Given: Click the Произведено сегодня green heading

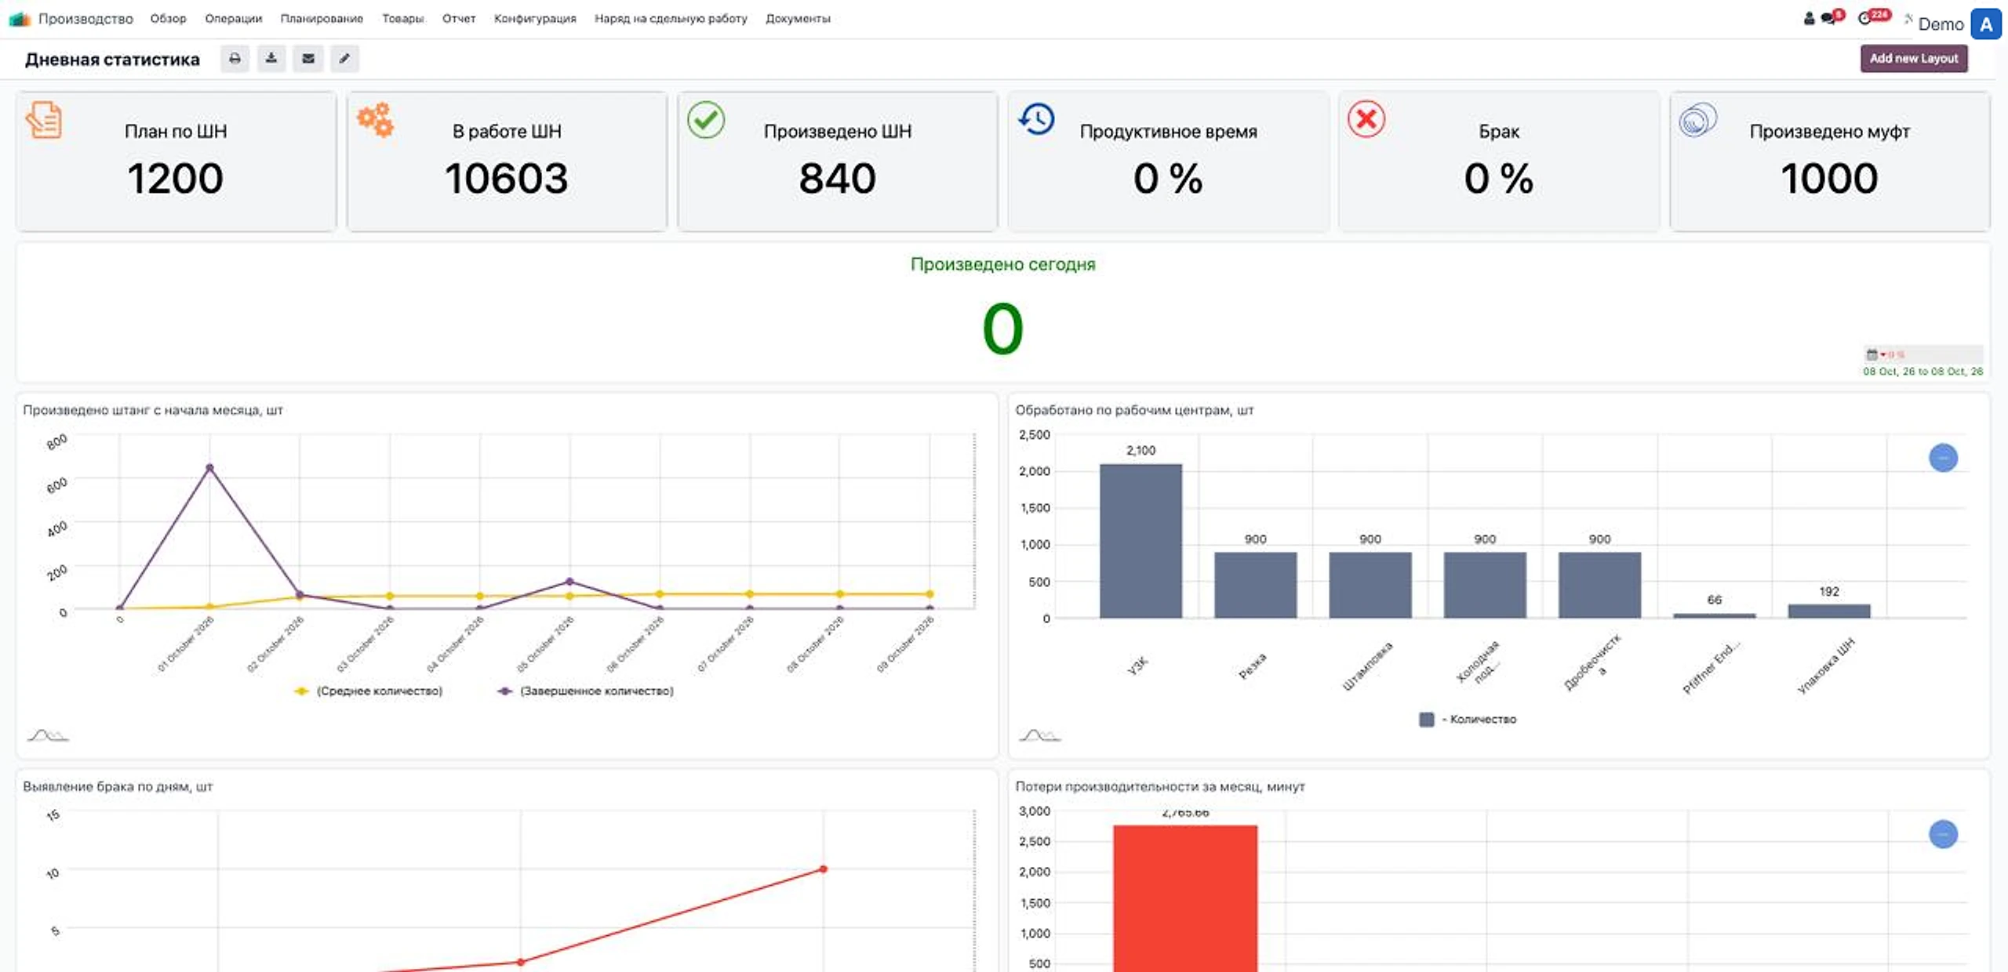Looking at the screenshot, I should (x=1002, y=265).
